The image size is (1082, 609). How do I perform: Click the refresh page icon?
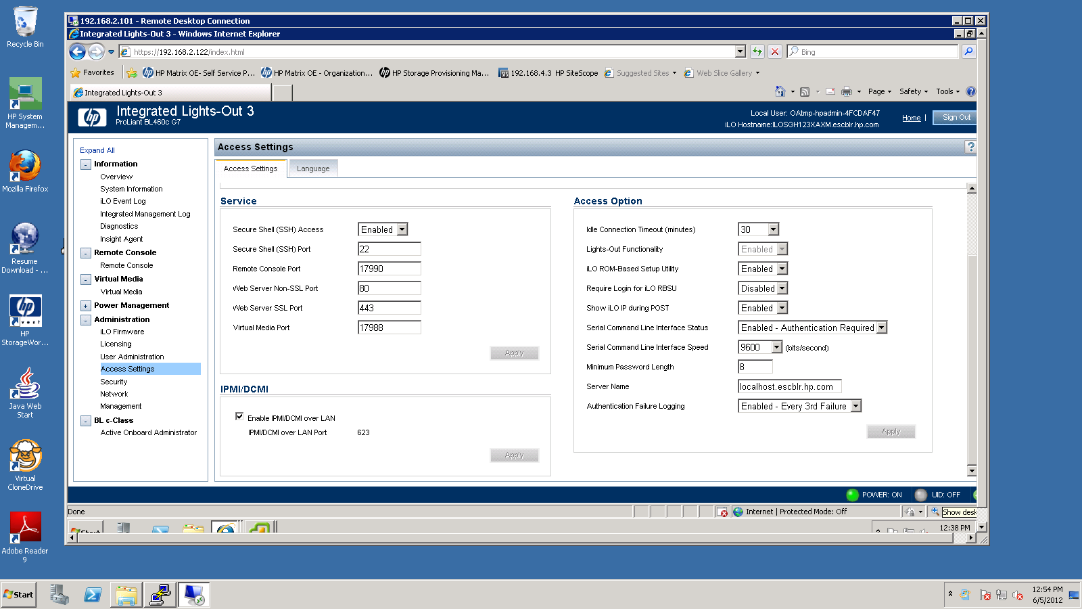pos(757,52)
